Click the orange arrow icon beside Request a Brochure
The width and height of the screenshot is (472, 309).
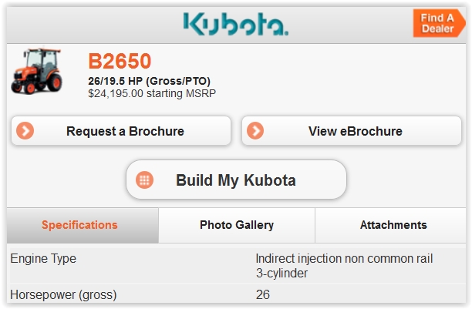pyautogui.click(x=26, y=131)
